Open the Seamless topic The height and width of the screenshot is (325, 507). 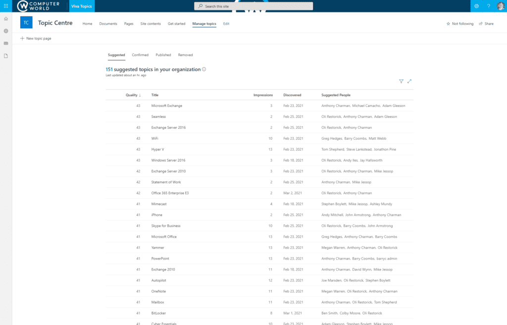click(158, 116)
